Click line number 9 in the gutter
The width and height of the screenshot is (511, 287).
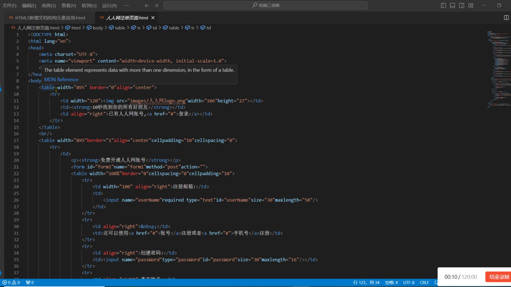coord(17,87)
